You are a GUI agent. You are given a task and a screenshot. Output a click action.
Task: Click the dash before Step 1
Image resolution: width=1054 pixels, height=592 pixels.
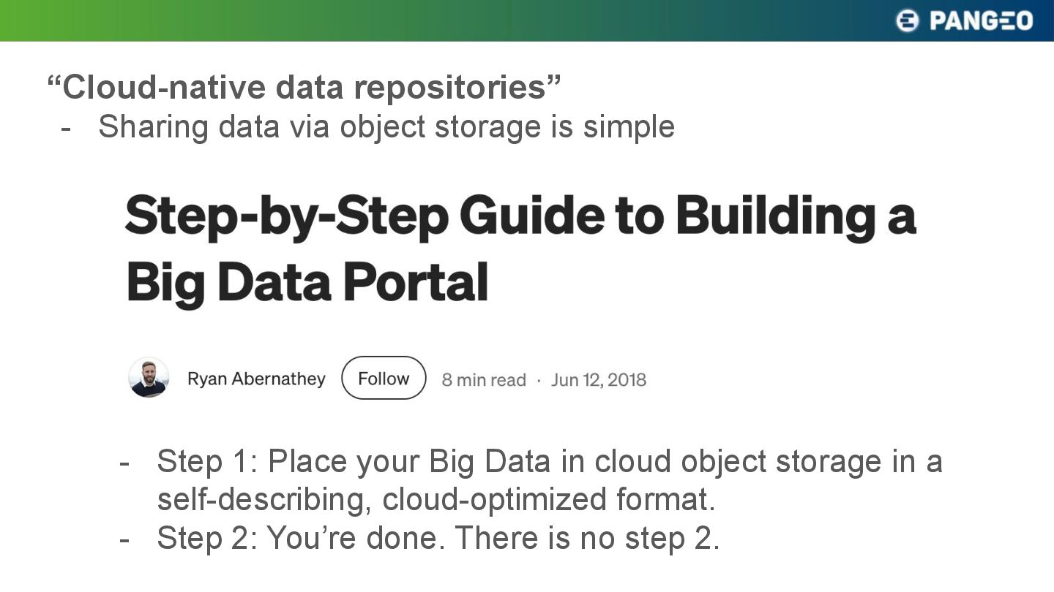tap(124, 463)
